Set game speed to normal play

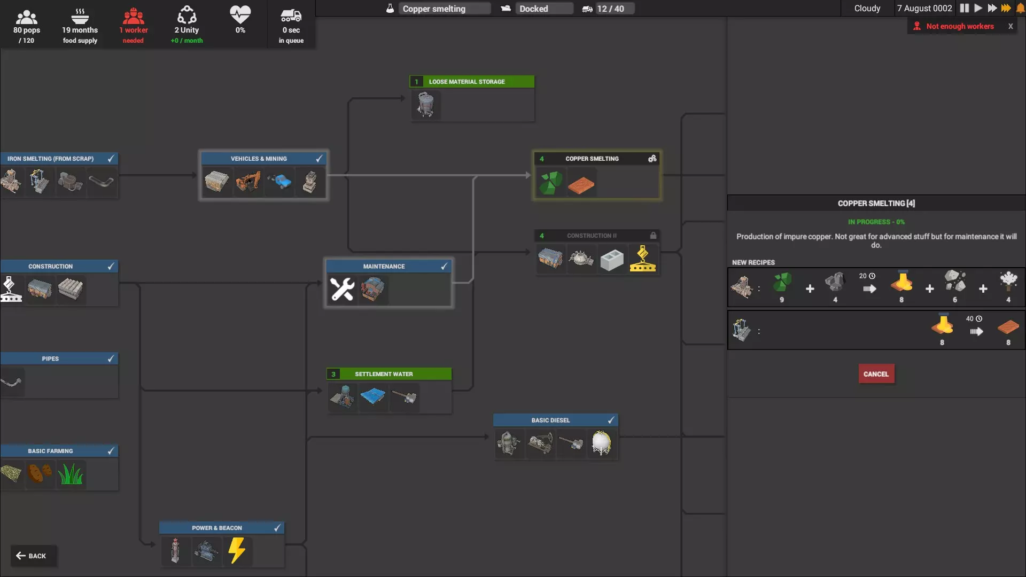click(978, 8)
